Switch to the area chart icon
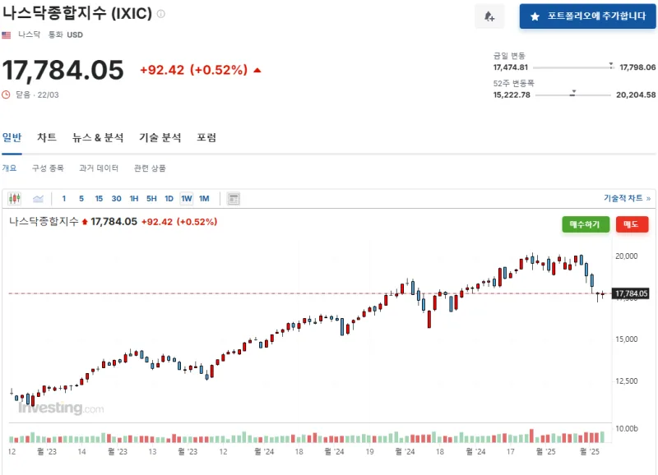658x475 pixels. tap(38, 198)
